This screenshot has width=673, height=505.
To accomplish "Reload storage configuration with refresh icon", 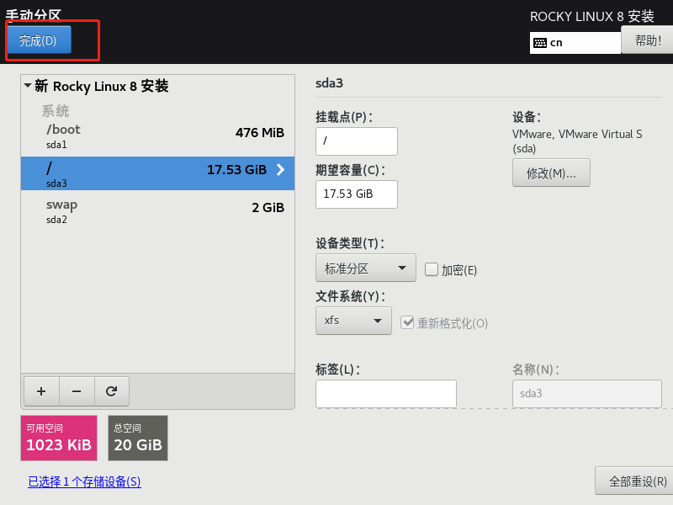I will (112, 391).
